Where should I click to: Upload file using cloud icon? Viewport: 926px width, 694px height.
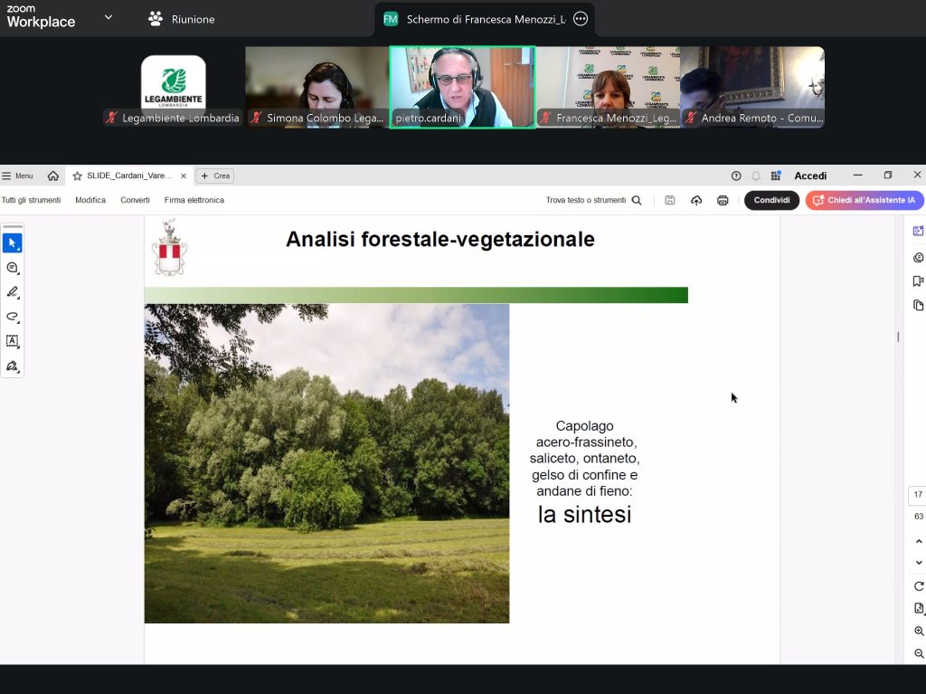(696, 200)
